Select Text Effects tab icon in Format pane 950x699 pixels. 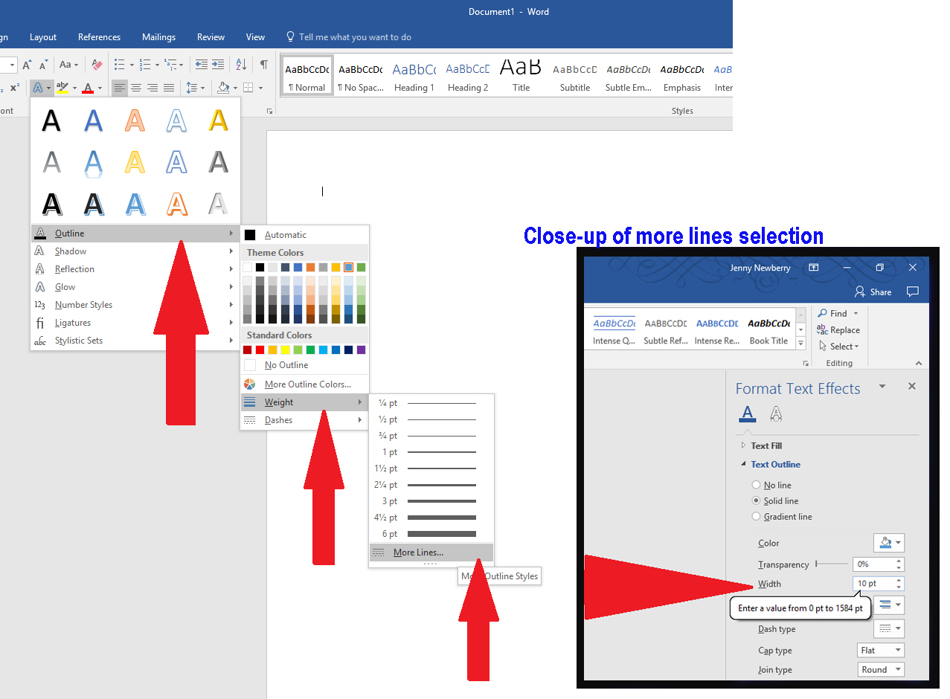pos(776,414)
